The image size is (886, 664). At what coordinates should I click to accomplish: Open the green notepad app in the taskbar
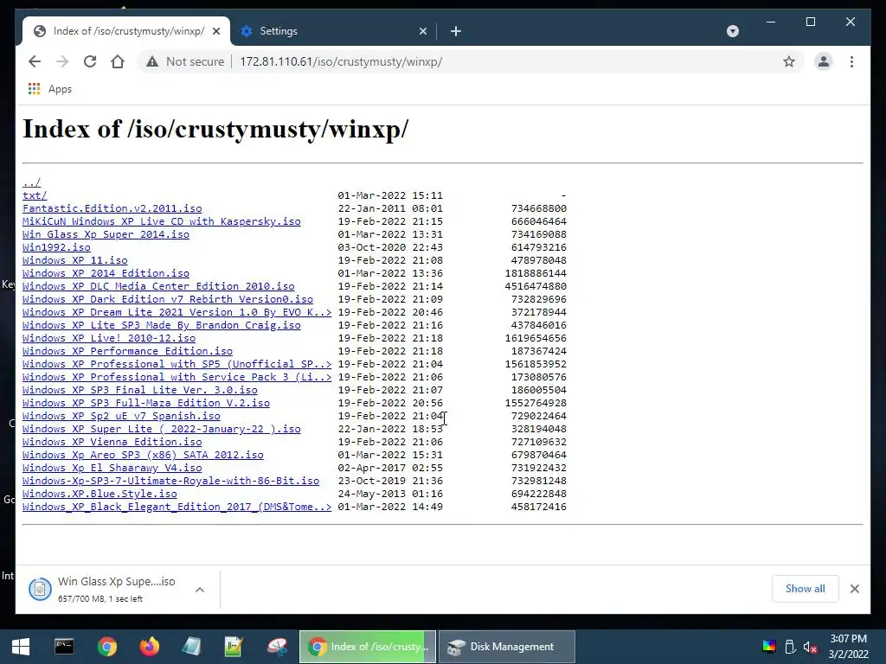[x=234, y=647]
